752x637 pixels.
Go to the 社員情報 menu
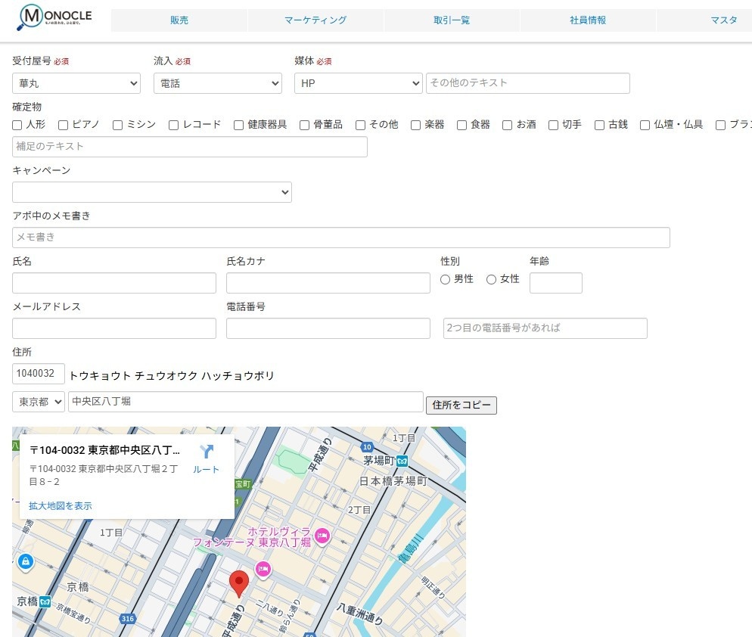(588, 20)
